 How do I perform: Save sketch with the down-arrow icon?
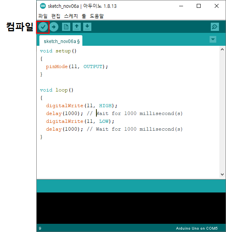point(87,27)
